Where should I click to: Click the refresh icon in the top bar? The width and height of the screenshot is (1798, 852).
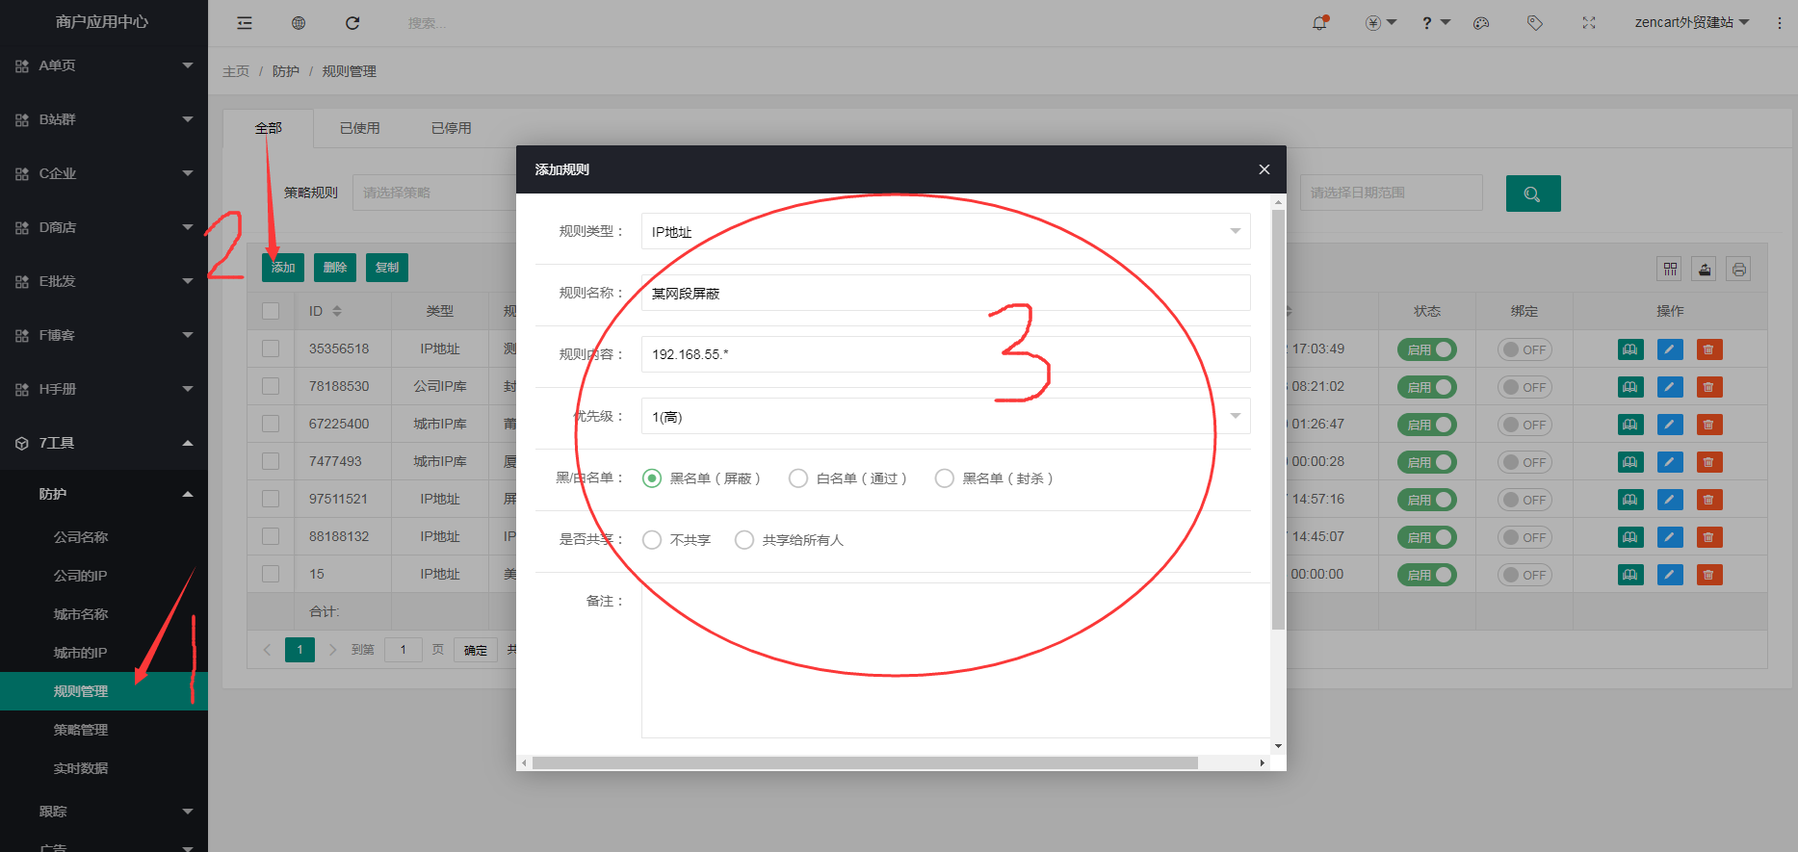click(x=352, y=23)
